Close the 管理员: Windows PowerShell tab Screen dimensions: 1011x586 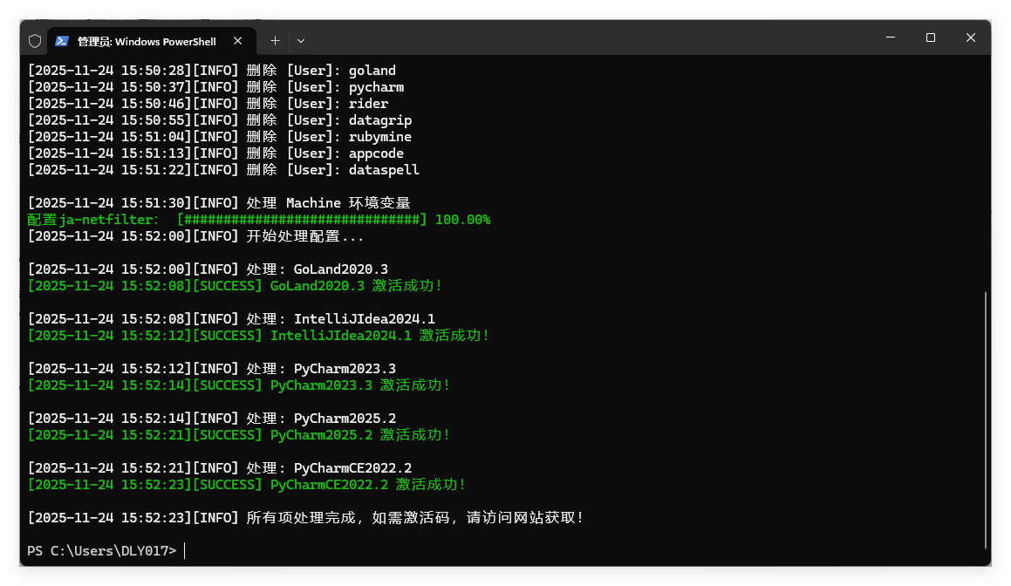237,40
